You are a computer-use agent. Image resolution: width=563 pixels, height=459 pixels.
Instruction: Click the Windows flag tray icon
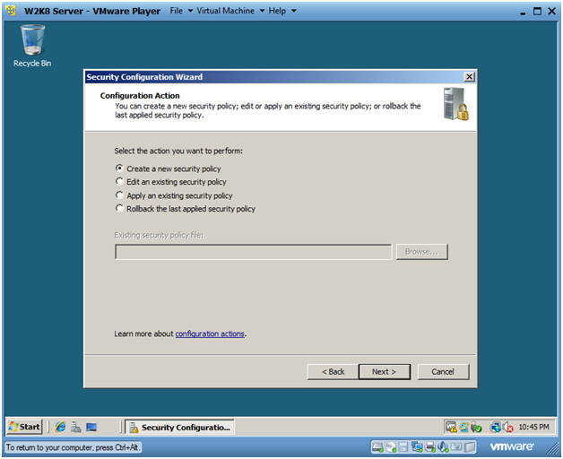tap(463, 427)
